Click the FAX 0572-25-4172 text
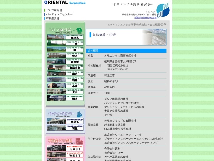The width and height of the screenshot is (214, 161). 118,69
